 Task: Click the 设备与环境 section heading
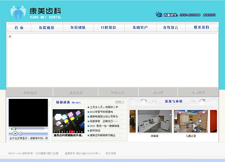(x=173, y=101)
